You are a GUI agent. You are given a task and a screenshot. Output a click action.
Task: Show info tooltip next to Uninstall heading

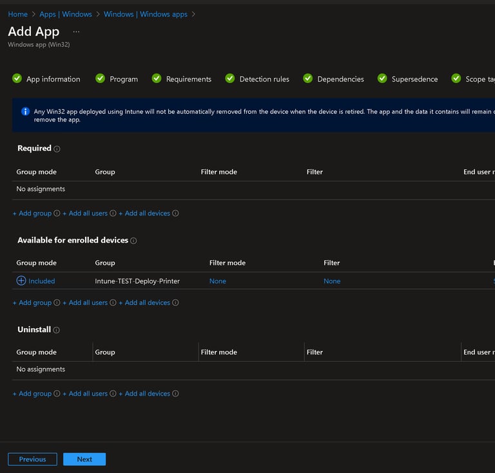coord(57,330)
